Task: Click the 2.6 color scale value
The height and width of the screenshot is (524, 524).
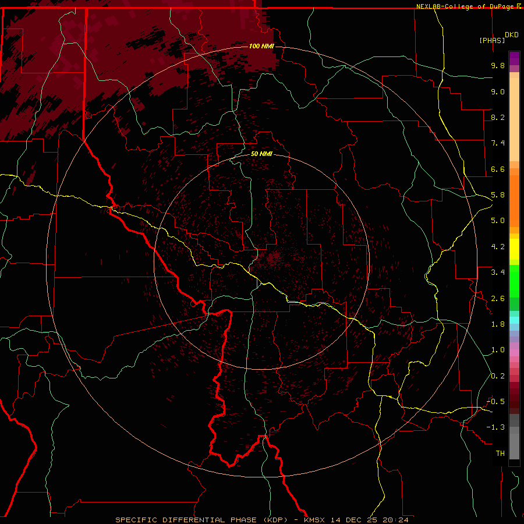Action: (x=498, y=299)
